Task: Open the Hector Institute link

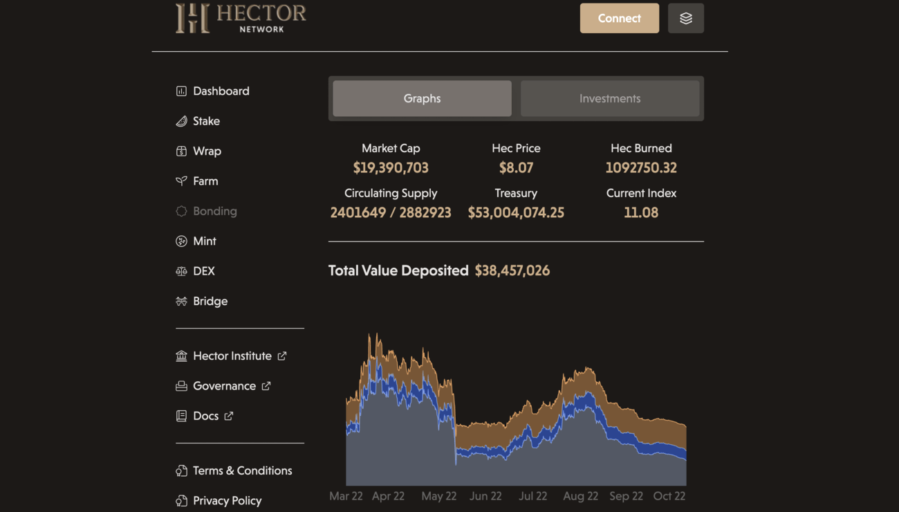Action: tap(231, 356)
